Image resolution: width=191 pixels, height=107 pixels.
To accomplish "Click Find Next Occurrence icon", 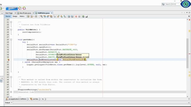I will [48, 16].
